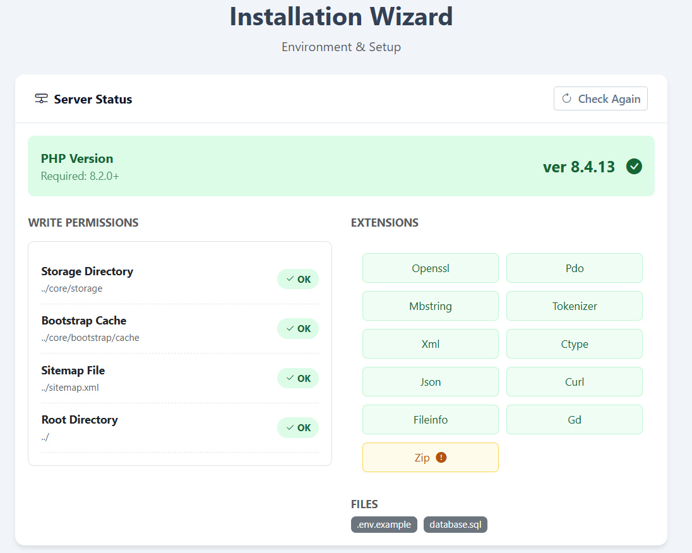
Task: Choose the Curl extension tile
Action: pos(574,382)
